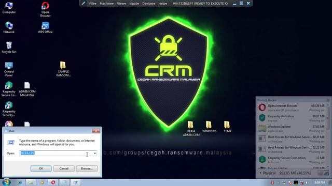Open Internet Explorer from the taskbar
332x186 pixels.
pos(20,182)
